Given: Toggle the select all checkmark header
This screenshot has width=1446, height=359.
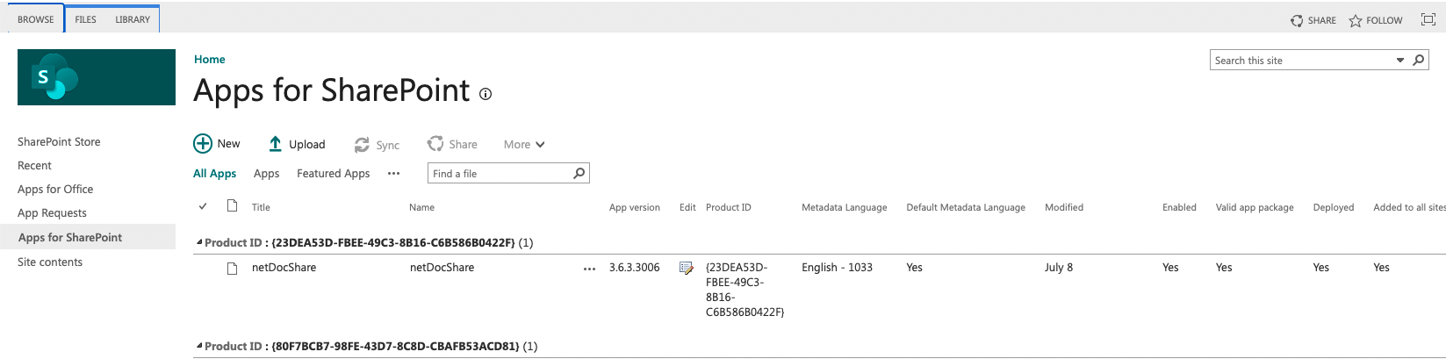Looking at the screenshot, I should (x=203, y=206).
